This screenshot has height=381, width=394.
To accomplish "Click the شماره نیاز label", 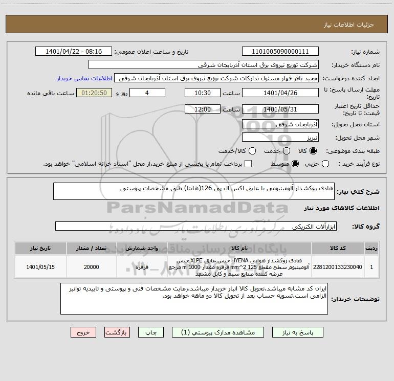I will tap(365, 52).
